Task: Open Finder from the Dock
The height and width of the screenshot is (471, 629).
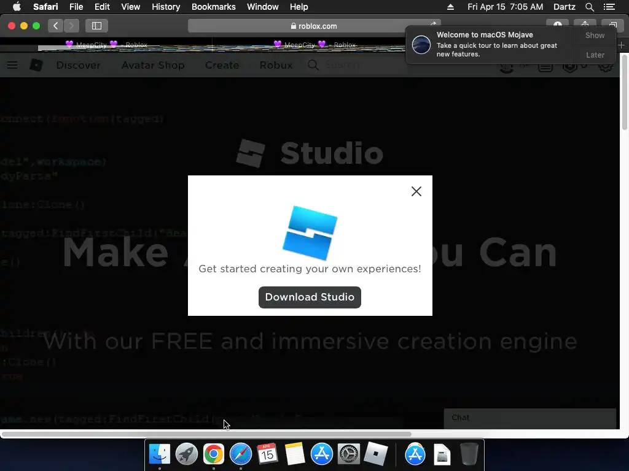Action: (160, 454)
